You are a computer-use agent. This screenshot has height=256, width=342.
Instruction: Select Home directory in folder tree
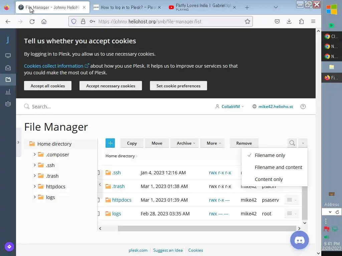54,144
